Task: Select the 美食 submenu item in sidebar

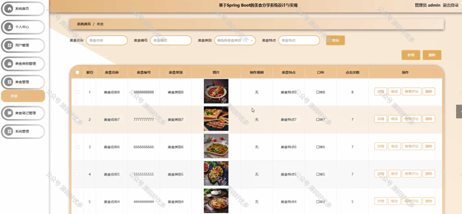Action: click(x=23, y=96)
